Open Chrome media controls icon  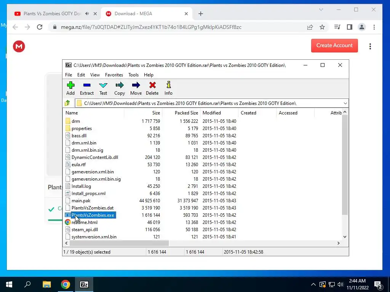tap(337, 27)
